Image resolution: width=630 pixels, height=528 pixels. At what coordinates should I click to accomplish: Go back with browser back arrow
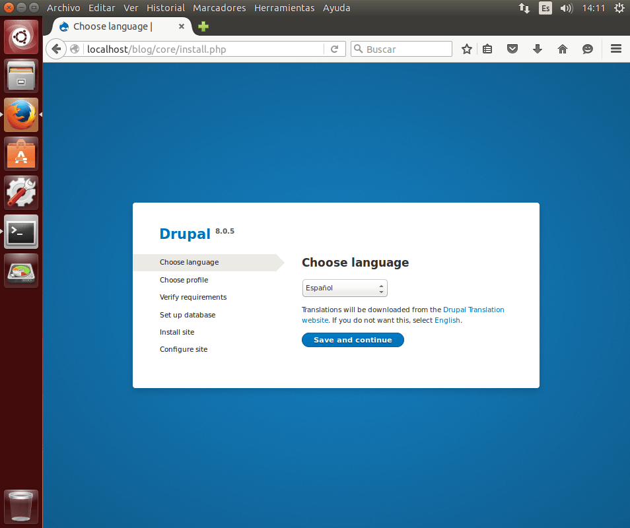(56, 49)
